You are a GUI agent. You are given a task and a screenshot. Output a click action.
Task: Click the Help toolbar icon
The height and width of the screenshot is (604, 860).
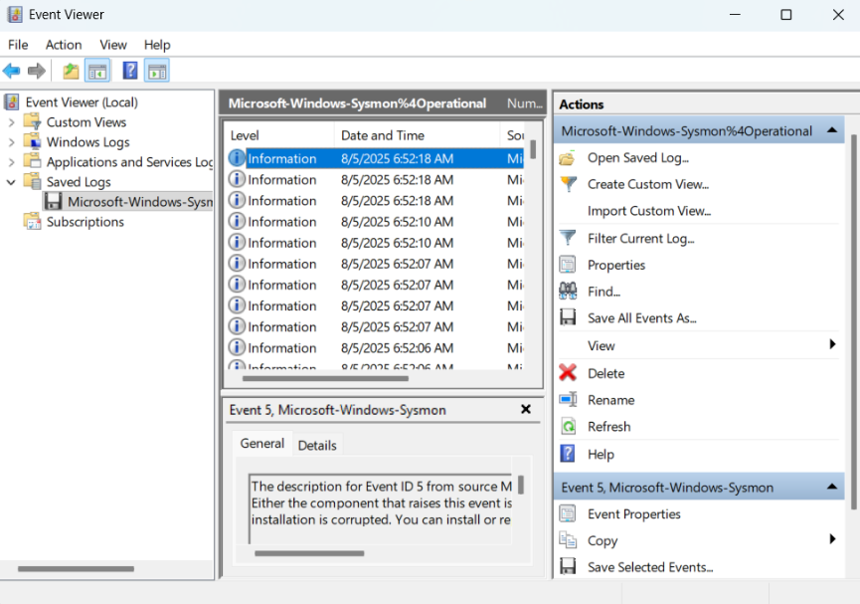click(x=130, y=71)
